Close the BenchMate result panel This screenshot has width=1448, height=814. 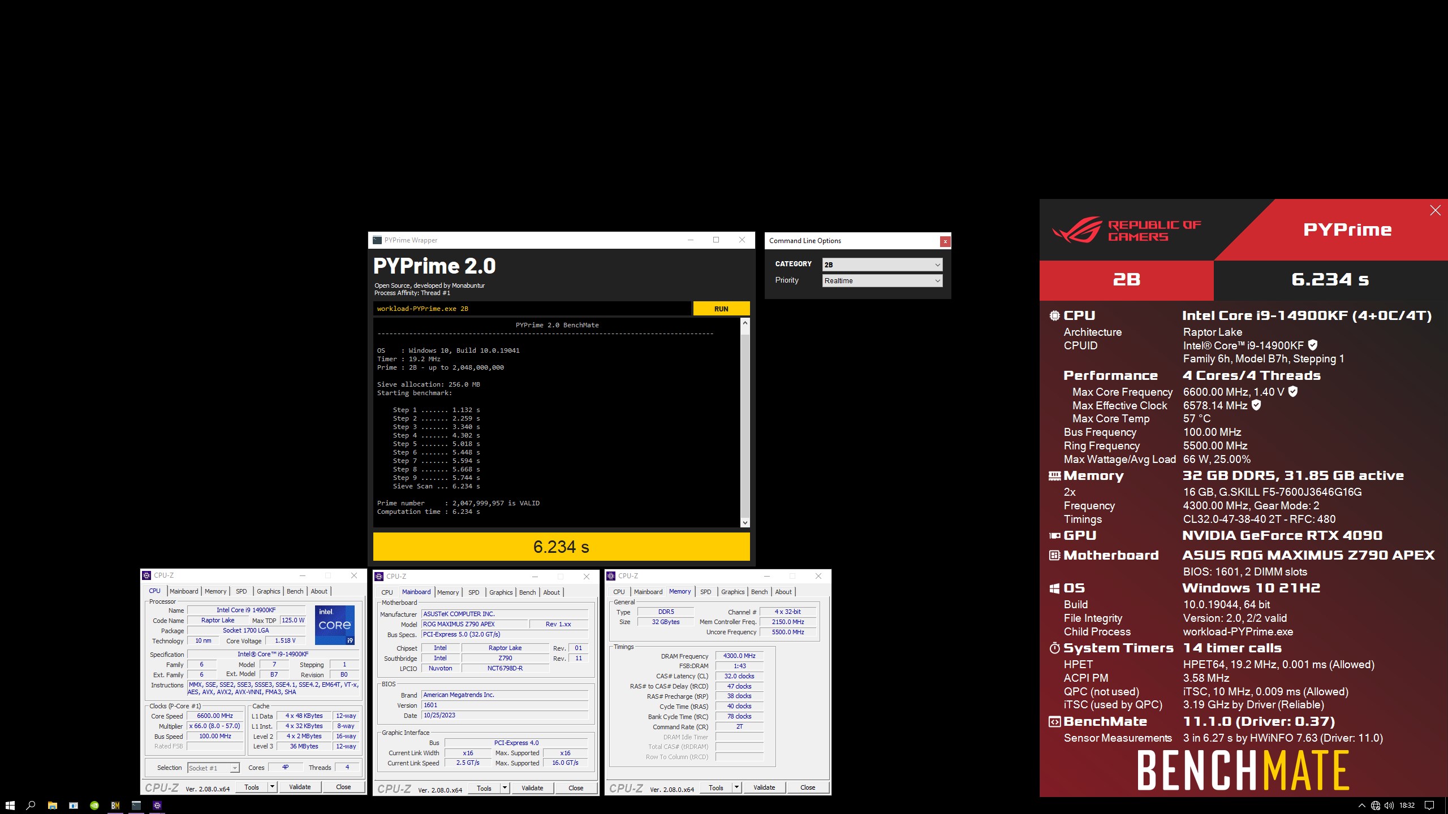(1436, 210)
